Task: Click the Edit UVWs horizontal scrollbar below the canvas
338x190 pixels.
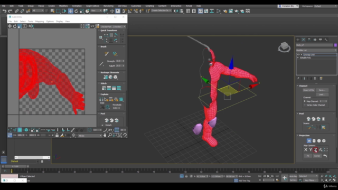Action: pyautogui.click(x=32, y=157)
